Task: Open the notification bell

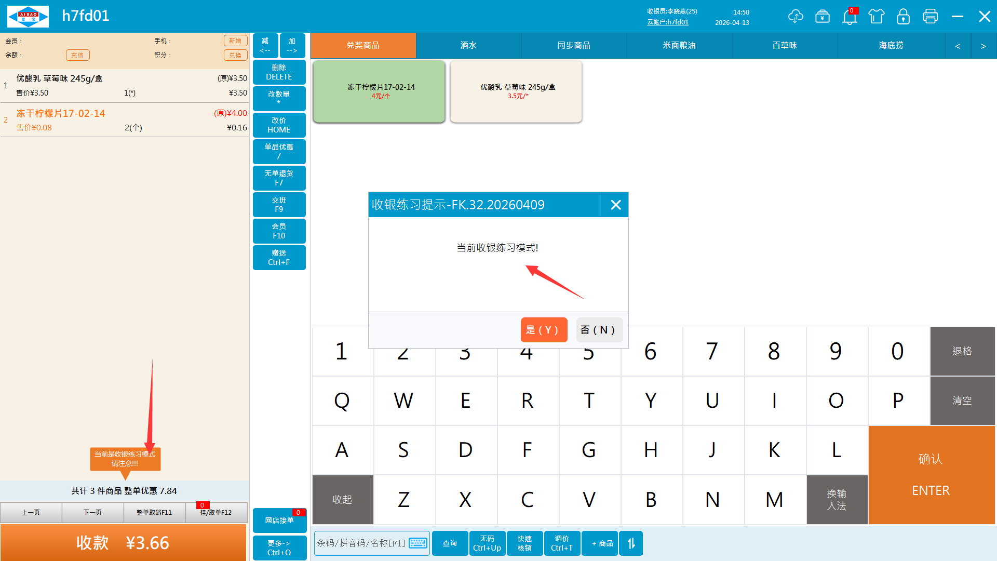Action: tap(850, 17)
